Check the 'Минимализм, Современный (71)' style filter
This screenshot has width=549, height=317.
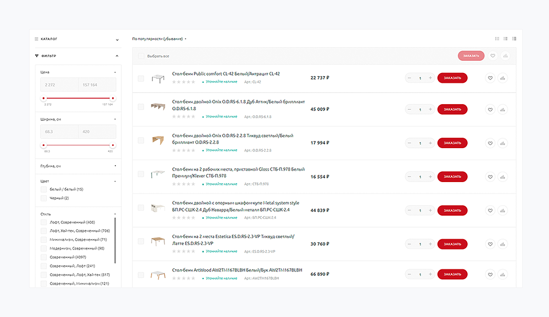pyautogui.click(x=43, y=240)
